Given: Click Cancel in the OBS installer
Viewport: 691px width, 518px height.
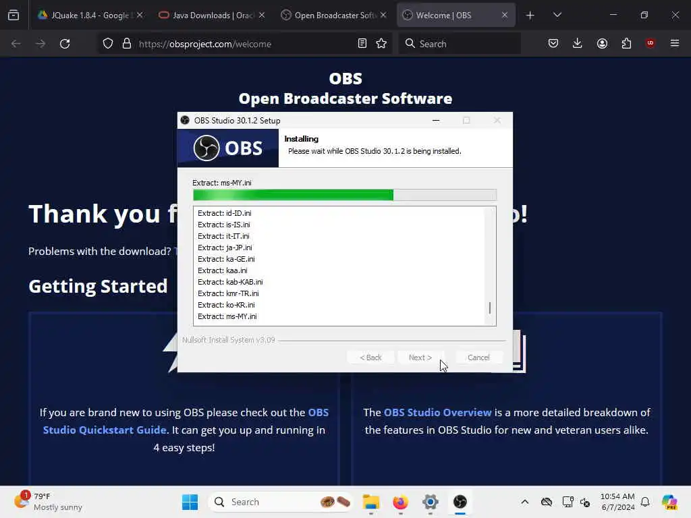Looking at the screenshot, I should 478,357.
